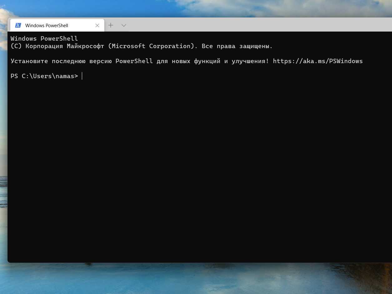
Task: Click the "Корпорация Майкрософт" text
Action: click(65, 46)
